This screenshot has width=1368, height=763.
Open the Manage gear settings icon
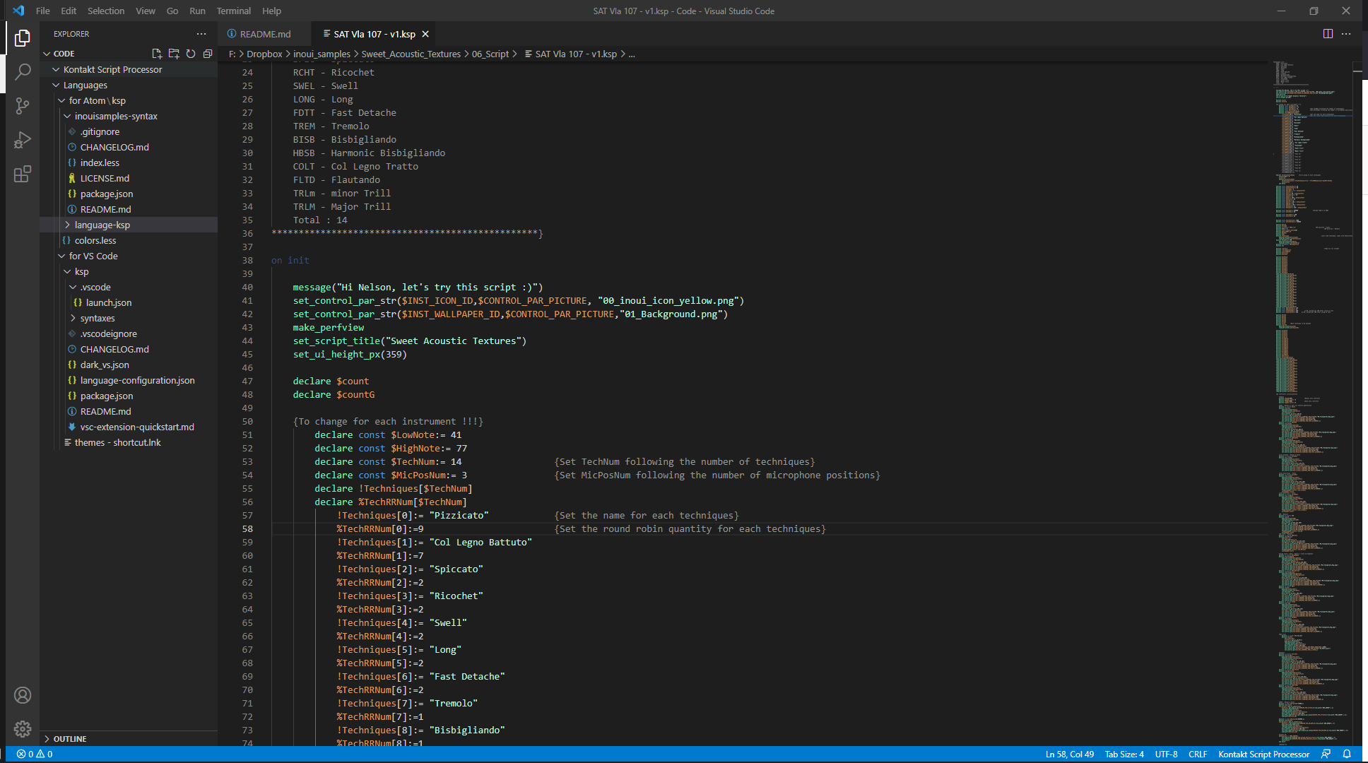pyautogui.click(x=23, y=728)
